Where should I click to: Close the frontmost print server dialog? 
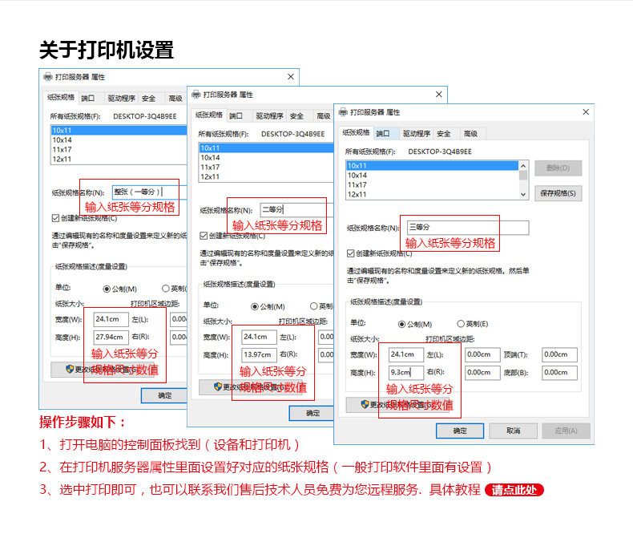click(586, 112)
